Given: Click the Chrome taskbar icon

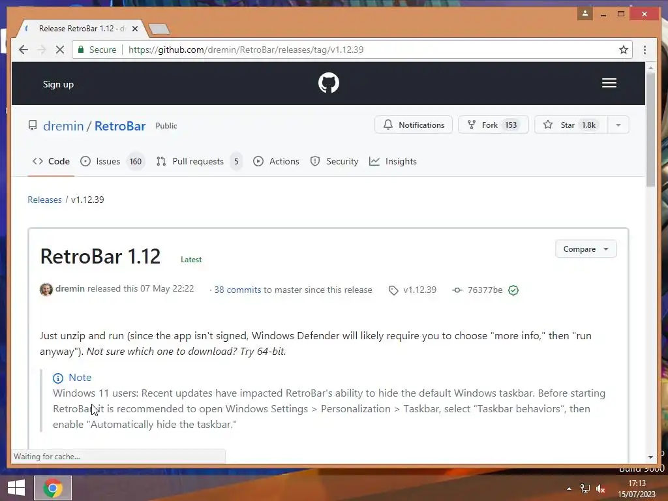Looking at the screenshot, I should 53,488.
